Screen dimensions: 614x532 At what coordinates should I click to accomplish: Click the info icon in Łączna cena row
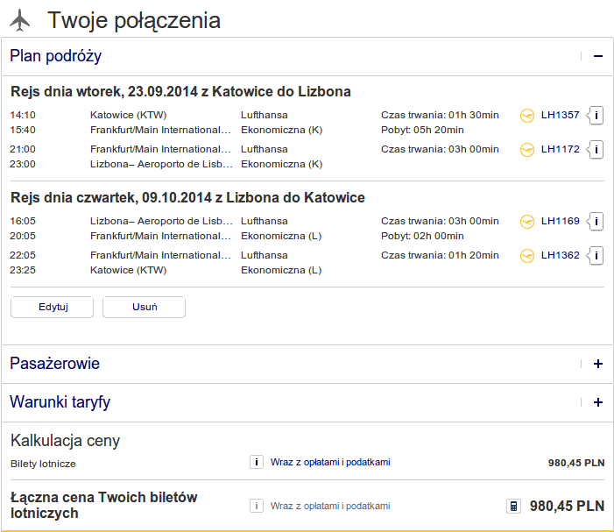pyautogui.click(x=257, y=506)
